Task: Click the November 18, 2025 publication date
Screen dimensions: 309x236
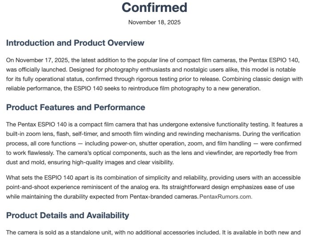Action: pos(154,22)
